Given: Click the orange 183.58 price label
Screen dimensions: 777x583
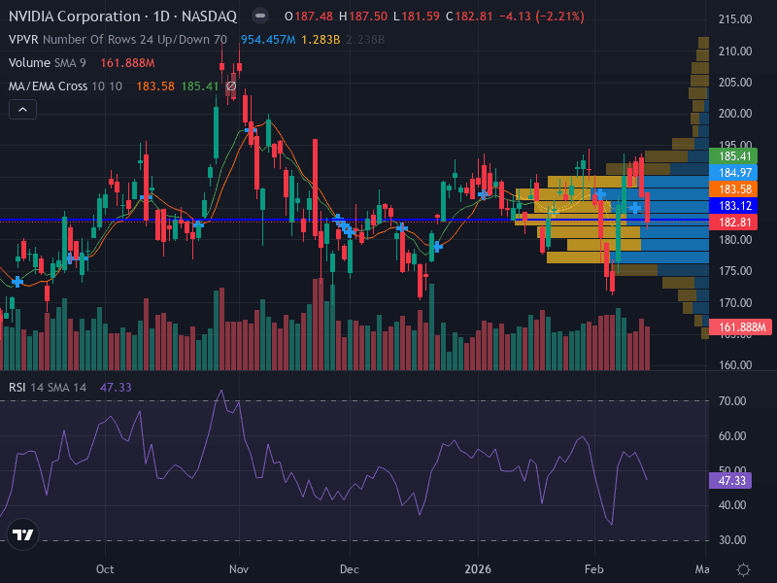Looking at the screenshot, I should pos(733,189).
